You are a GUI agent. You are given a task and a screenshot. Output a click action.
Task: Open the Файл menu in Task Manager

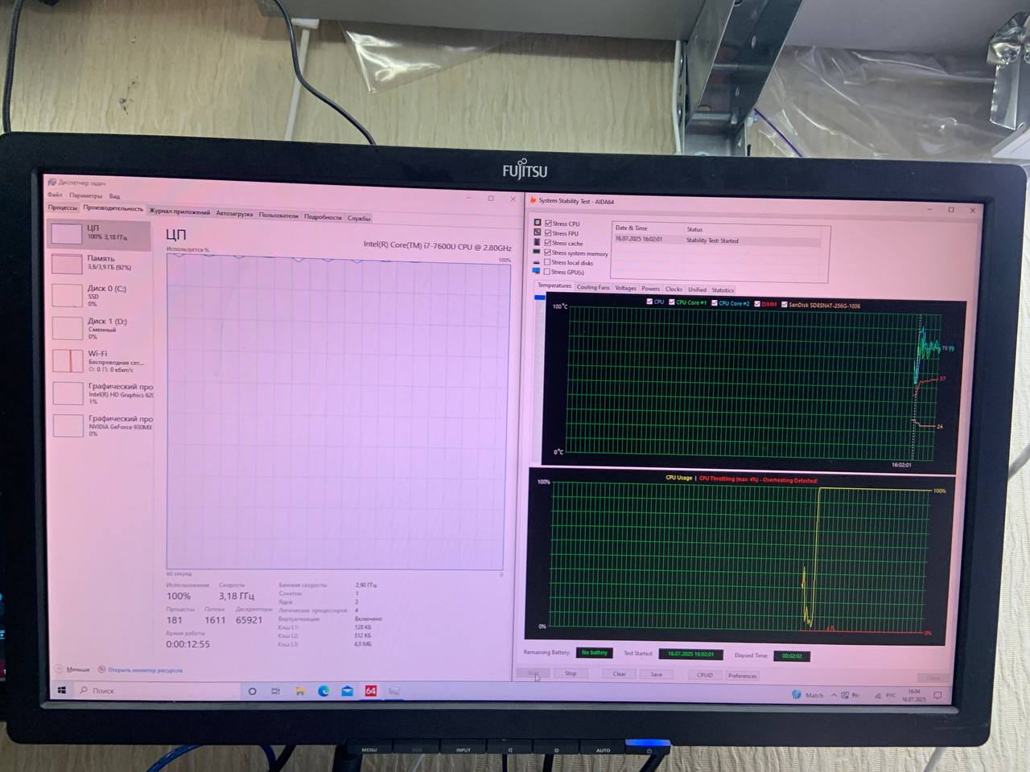(55, 195)
